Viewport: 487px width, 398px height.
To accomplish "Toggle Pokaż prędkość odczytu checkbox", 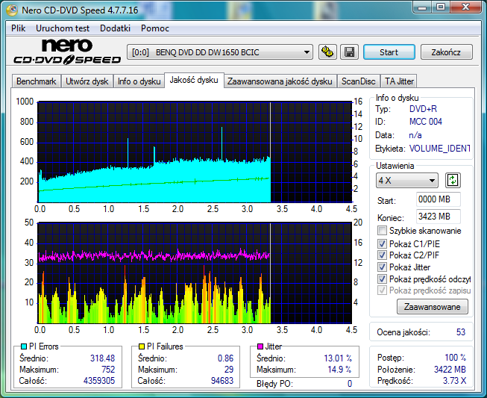I will (382, 279).
